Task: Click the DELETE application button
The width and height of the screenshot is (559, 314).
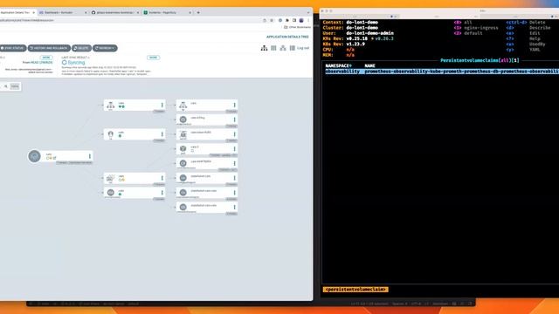Action: click(81, 48)
